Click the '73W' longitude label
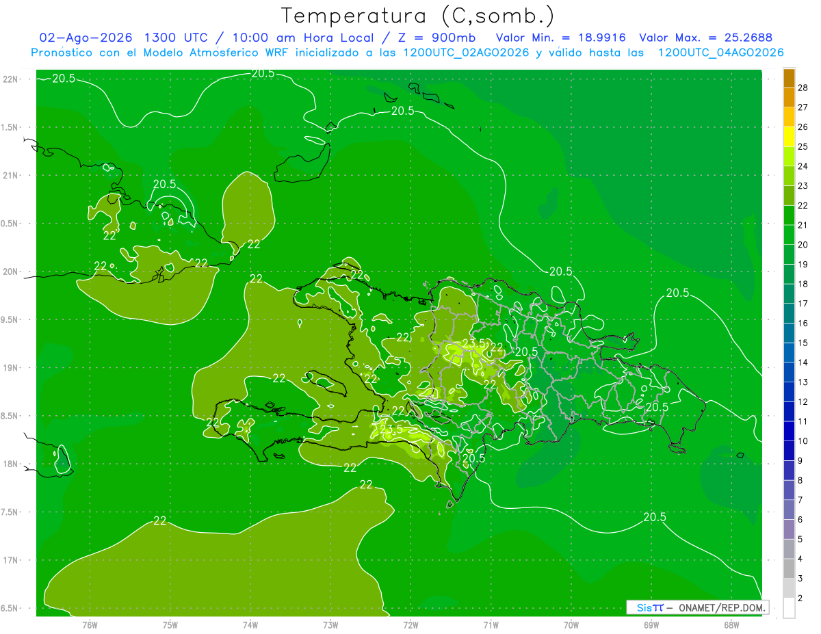The width and height of the screenshot is (821, 634). tap(330, 625)
